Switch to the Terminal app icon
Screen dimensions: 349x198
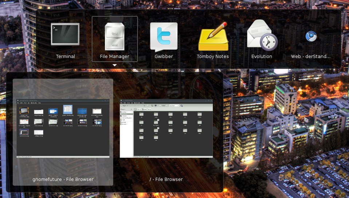(65, 34)
